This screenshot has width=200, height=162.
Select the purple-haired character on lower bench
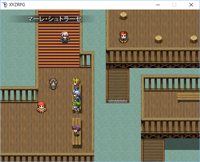[x=76, y=131]
